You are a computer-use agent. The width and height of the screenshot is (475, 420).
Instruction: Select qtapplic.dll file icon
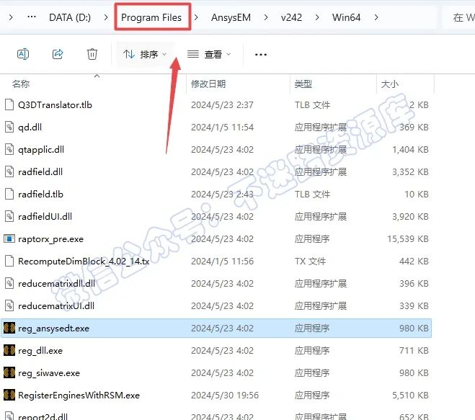coord(9,149)
